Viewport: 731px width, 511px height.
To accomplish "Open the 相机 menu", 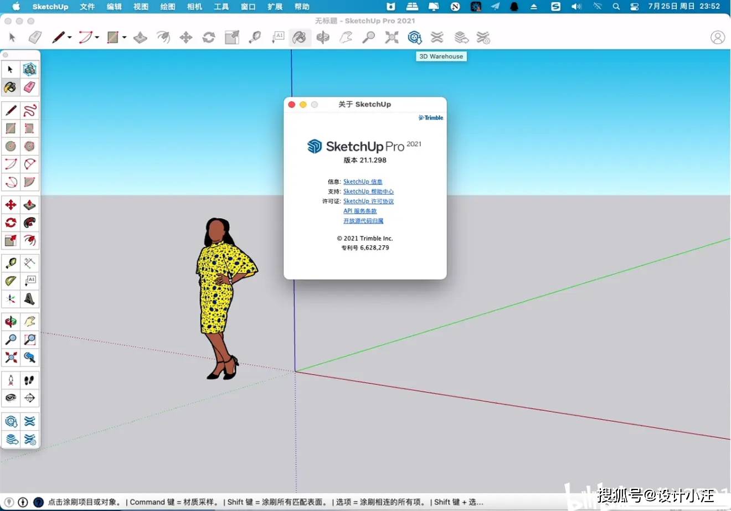I will [194, 7].
